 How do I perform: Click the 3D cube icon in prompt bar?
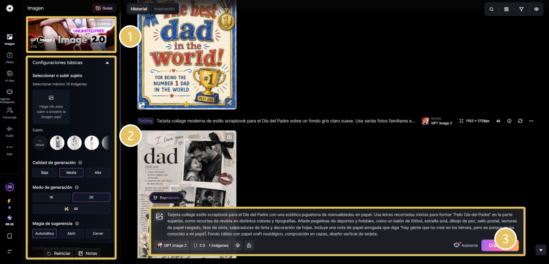click(237, 245)
